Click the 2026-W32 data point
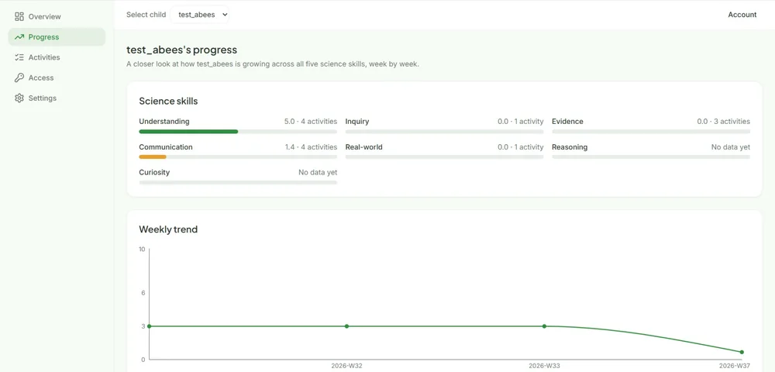 coord(346,326)
